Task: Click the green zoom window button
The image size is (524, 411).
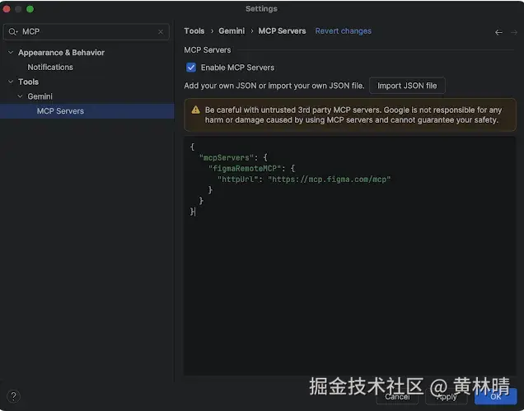Action: (x=30, y=9)
